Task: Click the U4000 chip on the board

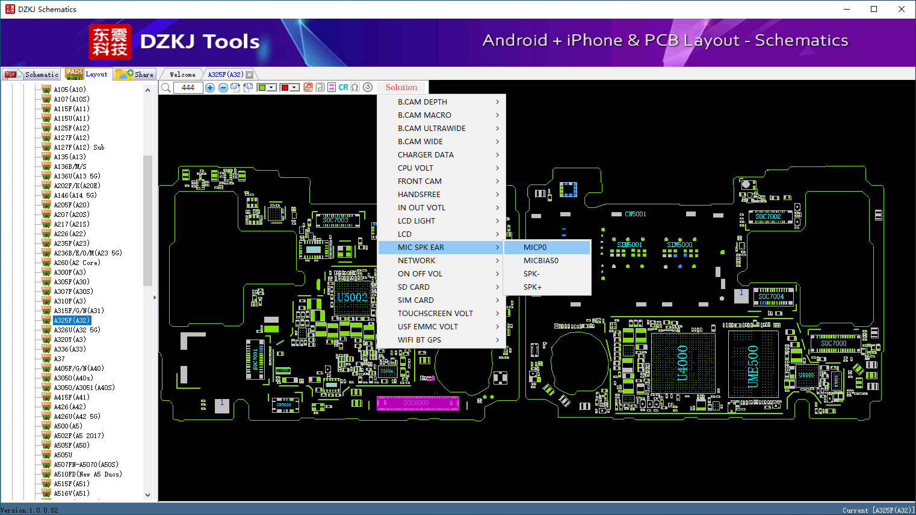Action: point(682,362)
